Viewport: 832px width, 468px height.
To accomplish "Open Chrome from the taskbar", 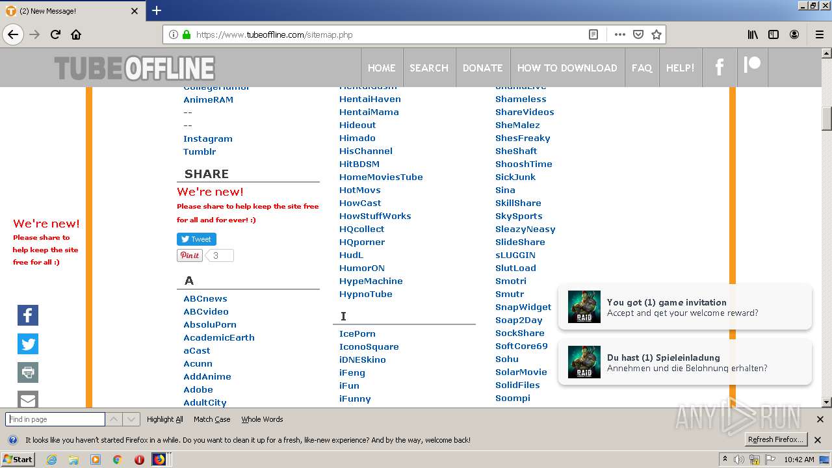I will [117, 460].
